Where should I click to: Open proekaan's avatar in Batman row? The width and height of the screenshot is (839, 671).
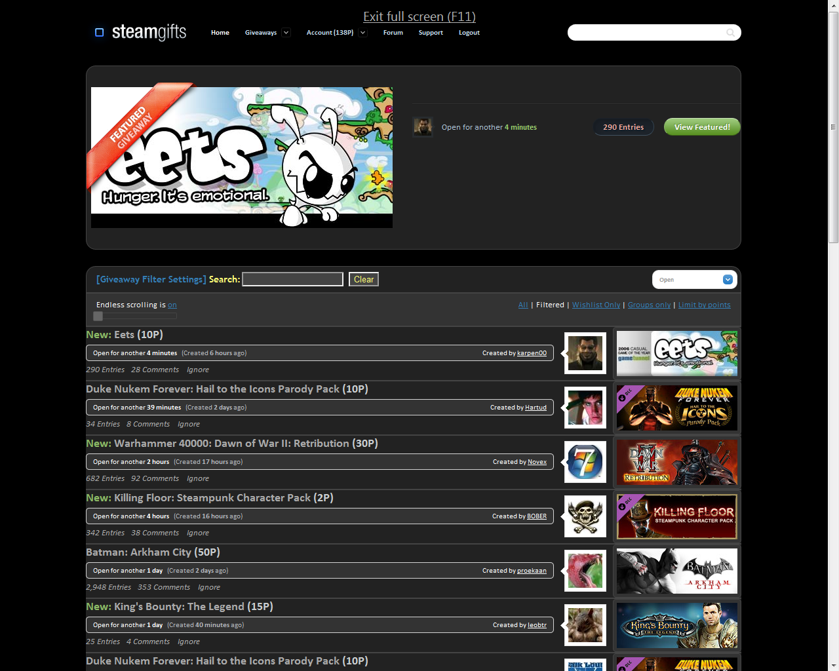585,571
